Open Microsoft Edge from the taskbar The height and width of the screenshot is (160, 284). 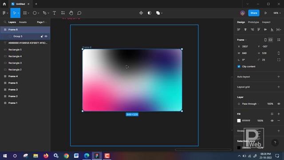[x=87, y=156]
